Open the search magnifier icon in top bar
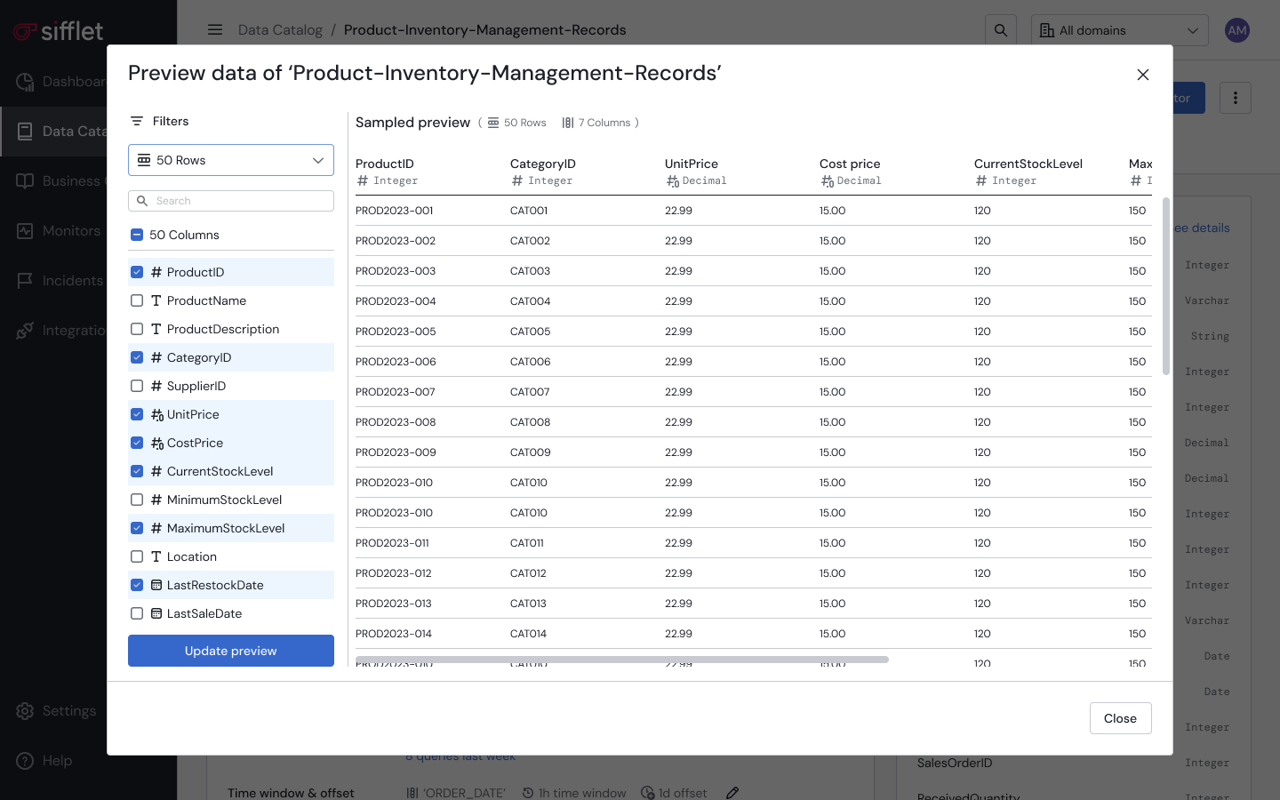1280x800 pixels. (x=1001, y=30)
